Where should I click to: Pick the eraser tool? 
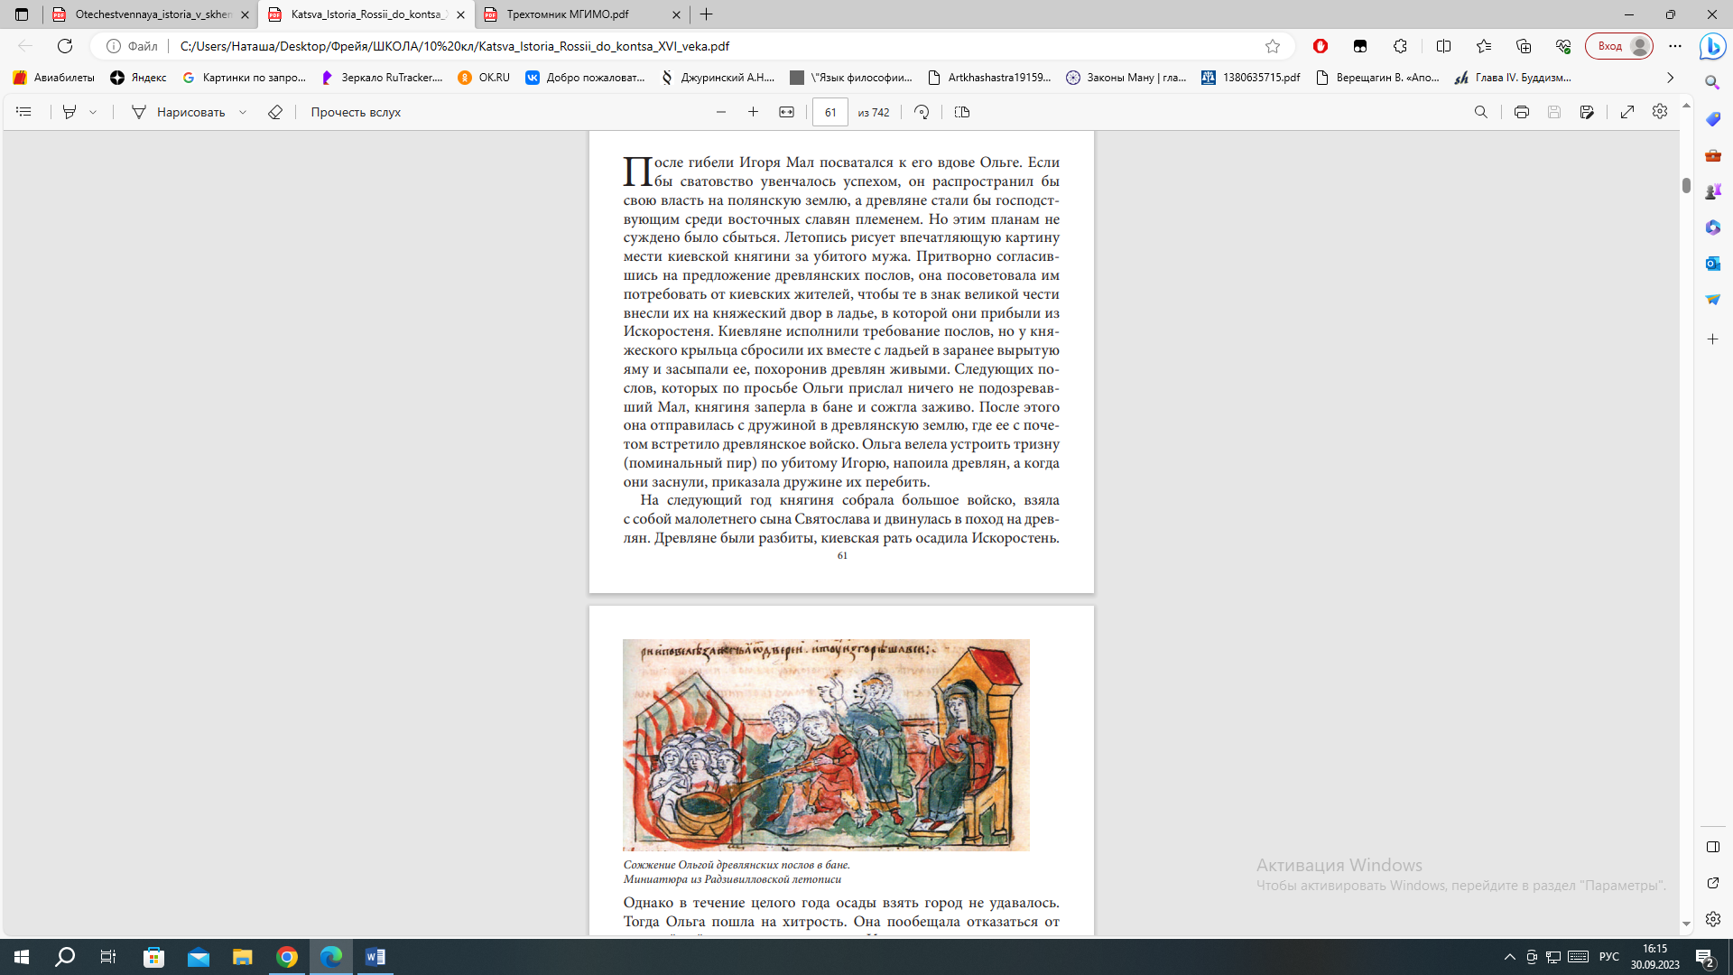point(275,112)
